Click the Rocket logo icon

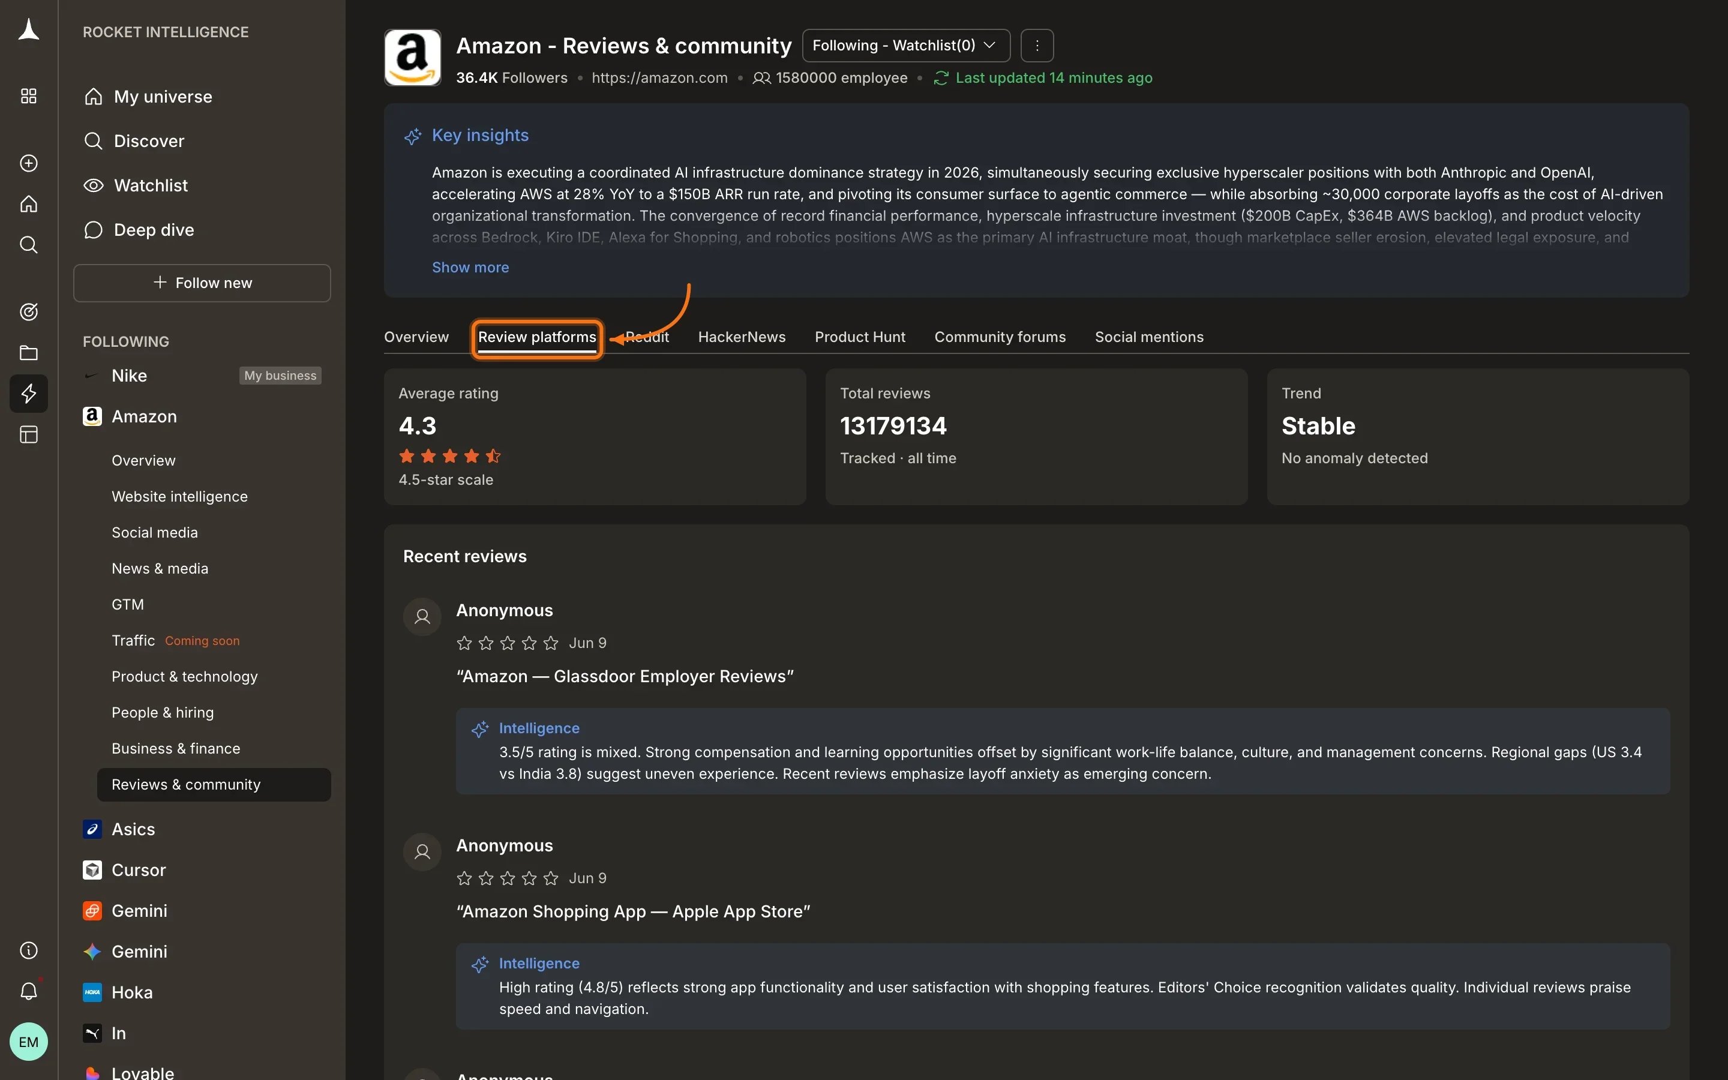[29, 30]
